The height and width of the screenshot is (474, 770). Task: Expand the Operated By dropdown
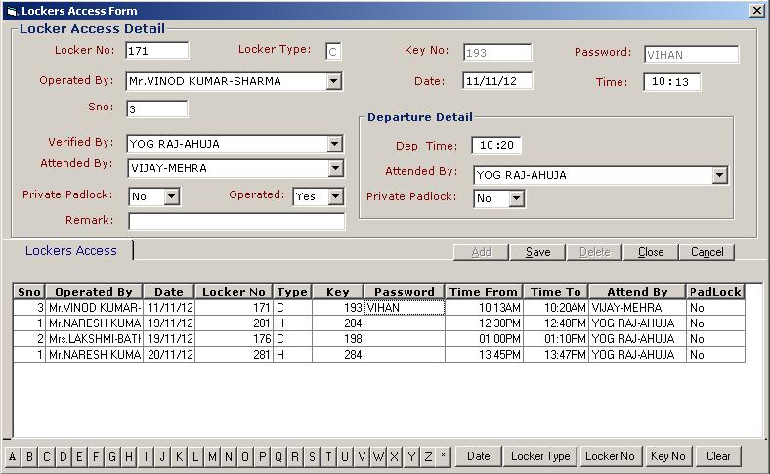pos(334,82)
